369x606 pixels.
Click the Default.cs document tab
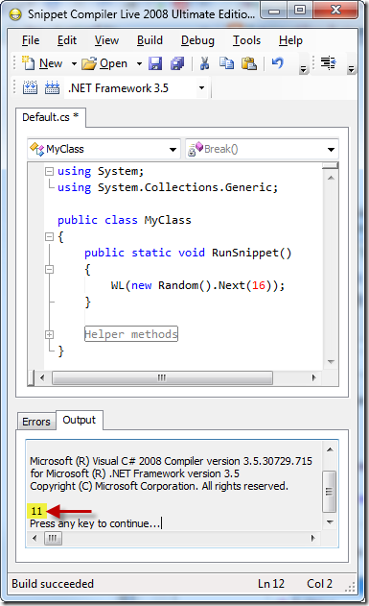tap(51, 117)
